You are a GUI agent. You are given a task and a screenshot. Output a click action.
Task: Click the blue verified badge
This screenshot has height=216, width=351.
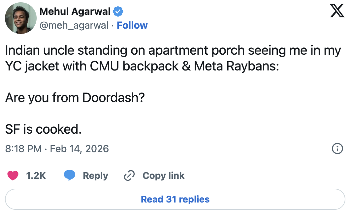pos(118,12)
